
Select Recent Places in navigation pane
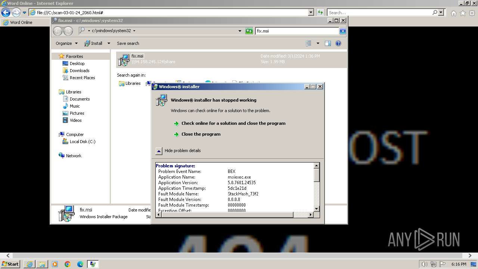pos(82,78)
